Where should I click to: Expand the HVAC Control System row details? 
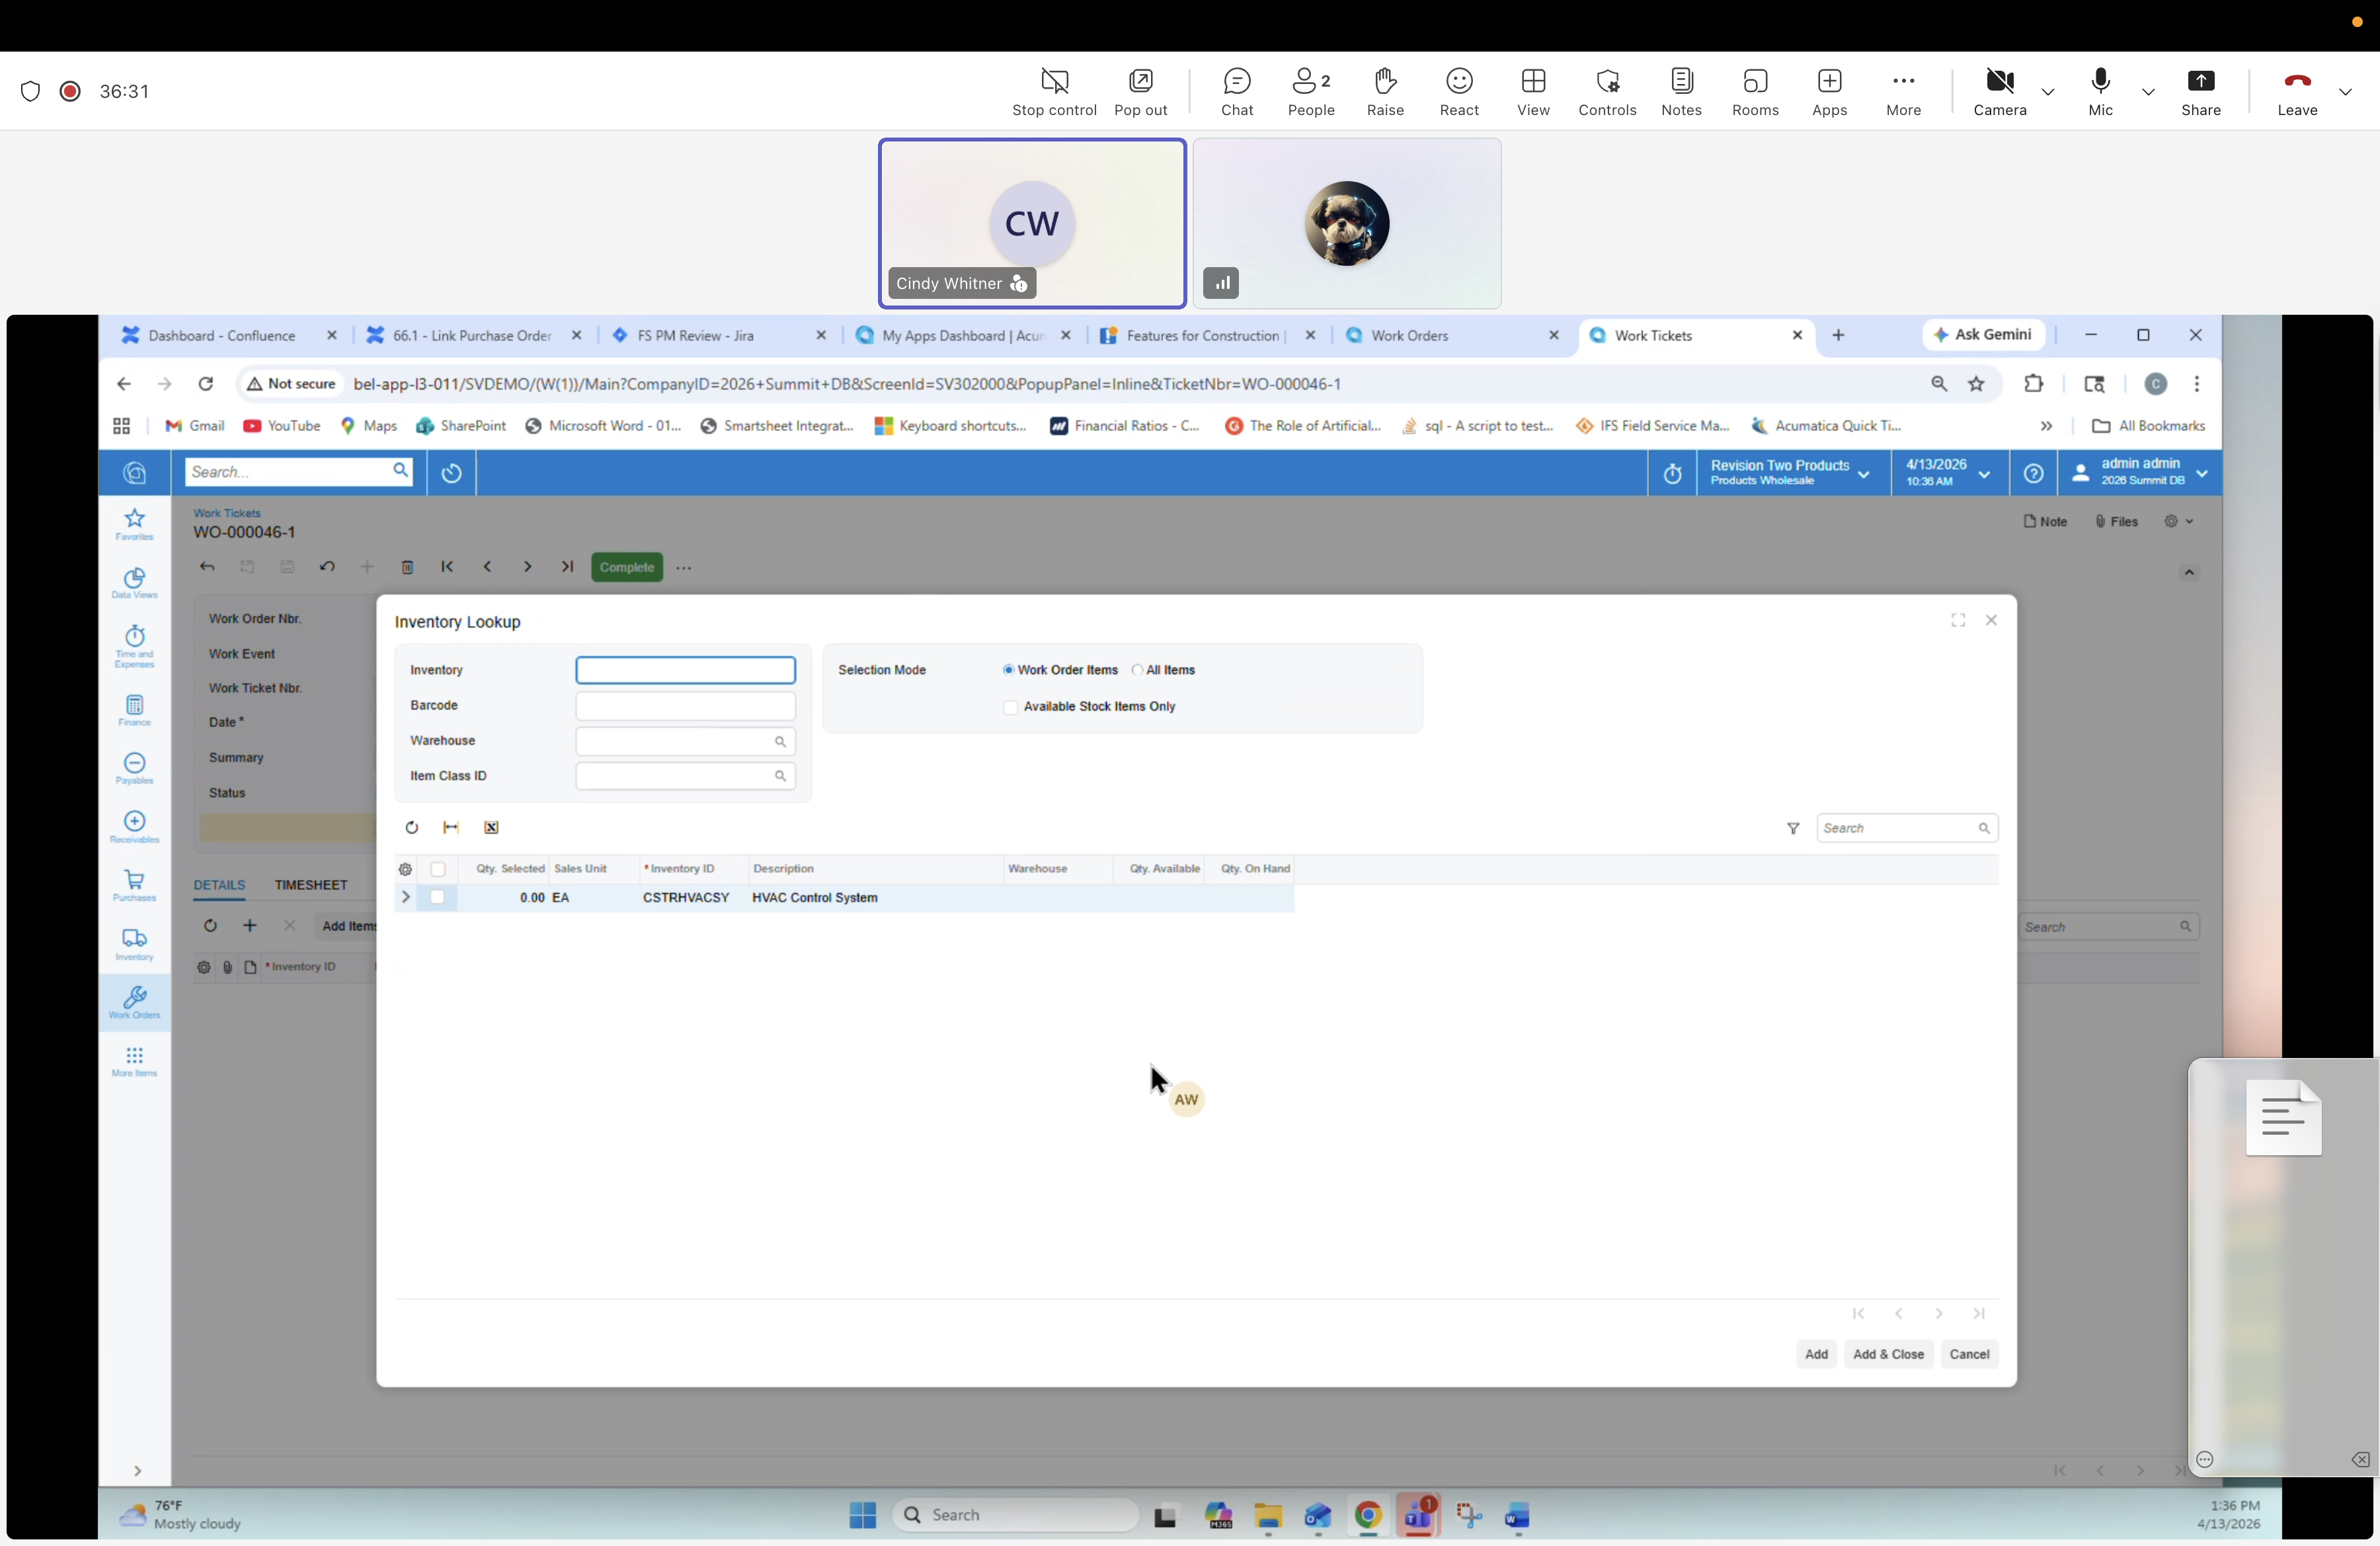[406, 897]
